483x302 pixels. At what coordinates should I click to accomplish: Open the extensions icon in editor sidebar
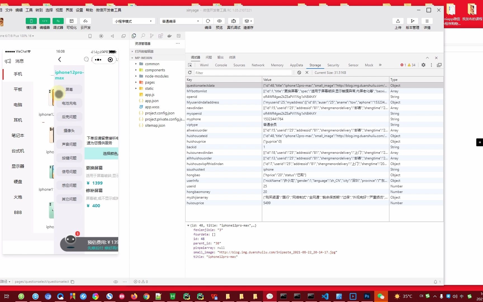click(x=161, y=36)
